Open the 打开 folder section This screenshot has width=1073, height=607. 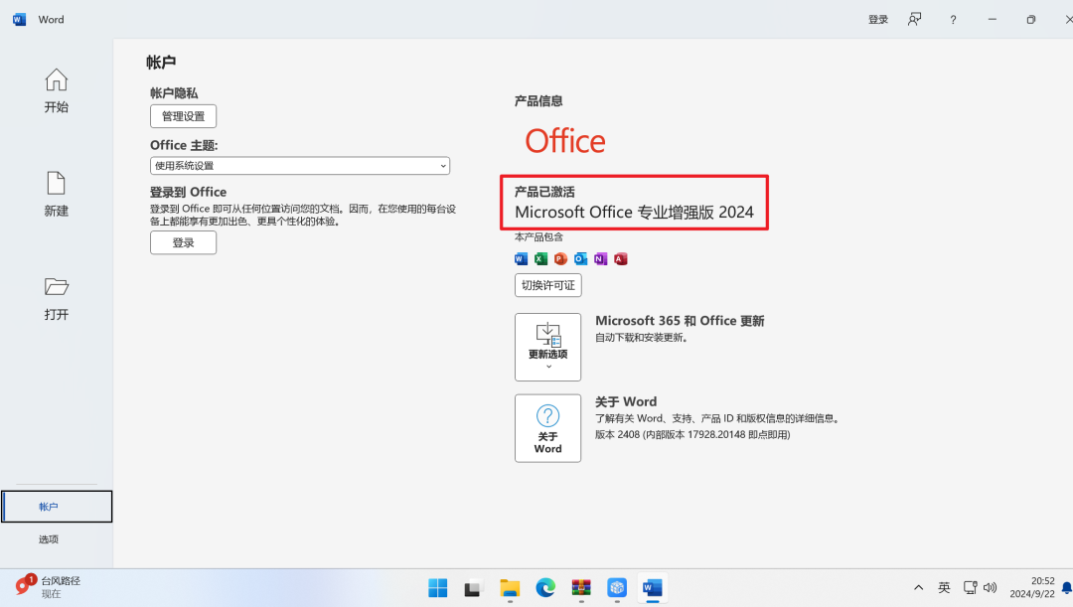[x=56, y=298]
